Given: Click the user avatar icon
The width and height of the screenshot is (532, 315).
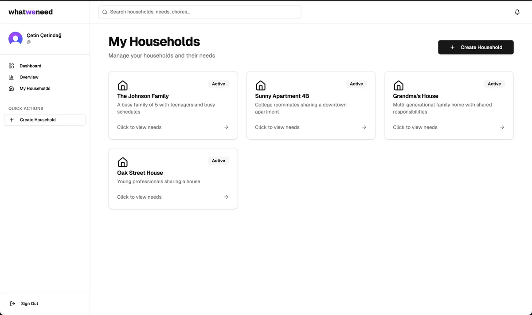Looking at the screenshot, I should click(16, 39).
